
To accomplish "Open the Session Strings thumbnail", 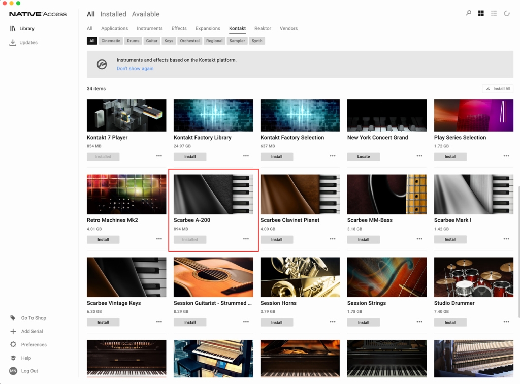I will click(386, 277).
